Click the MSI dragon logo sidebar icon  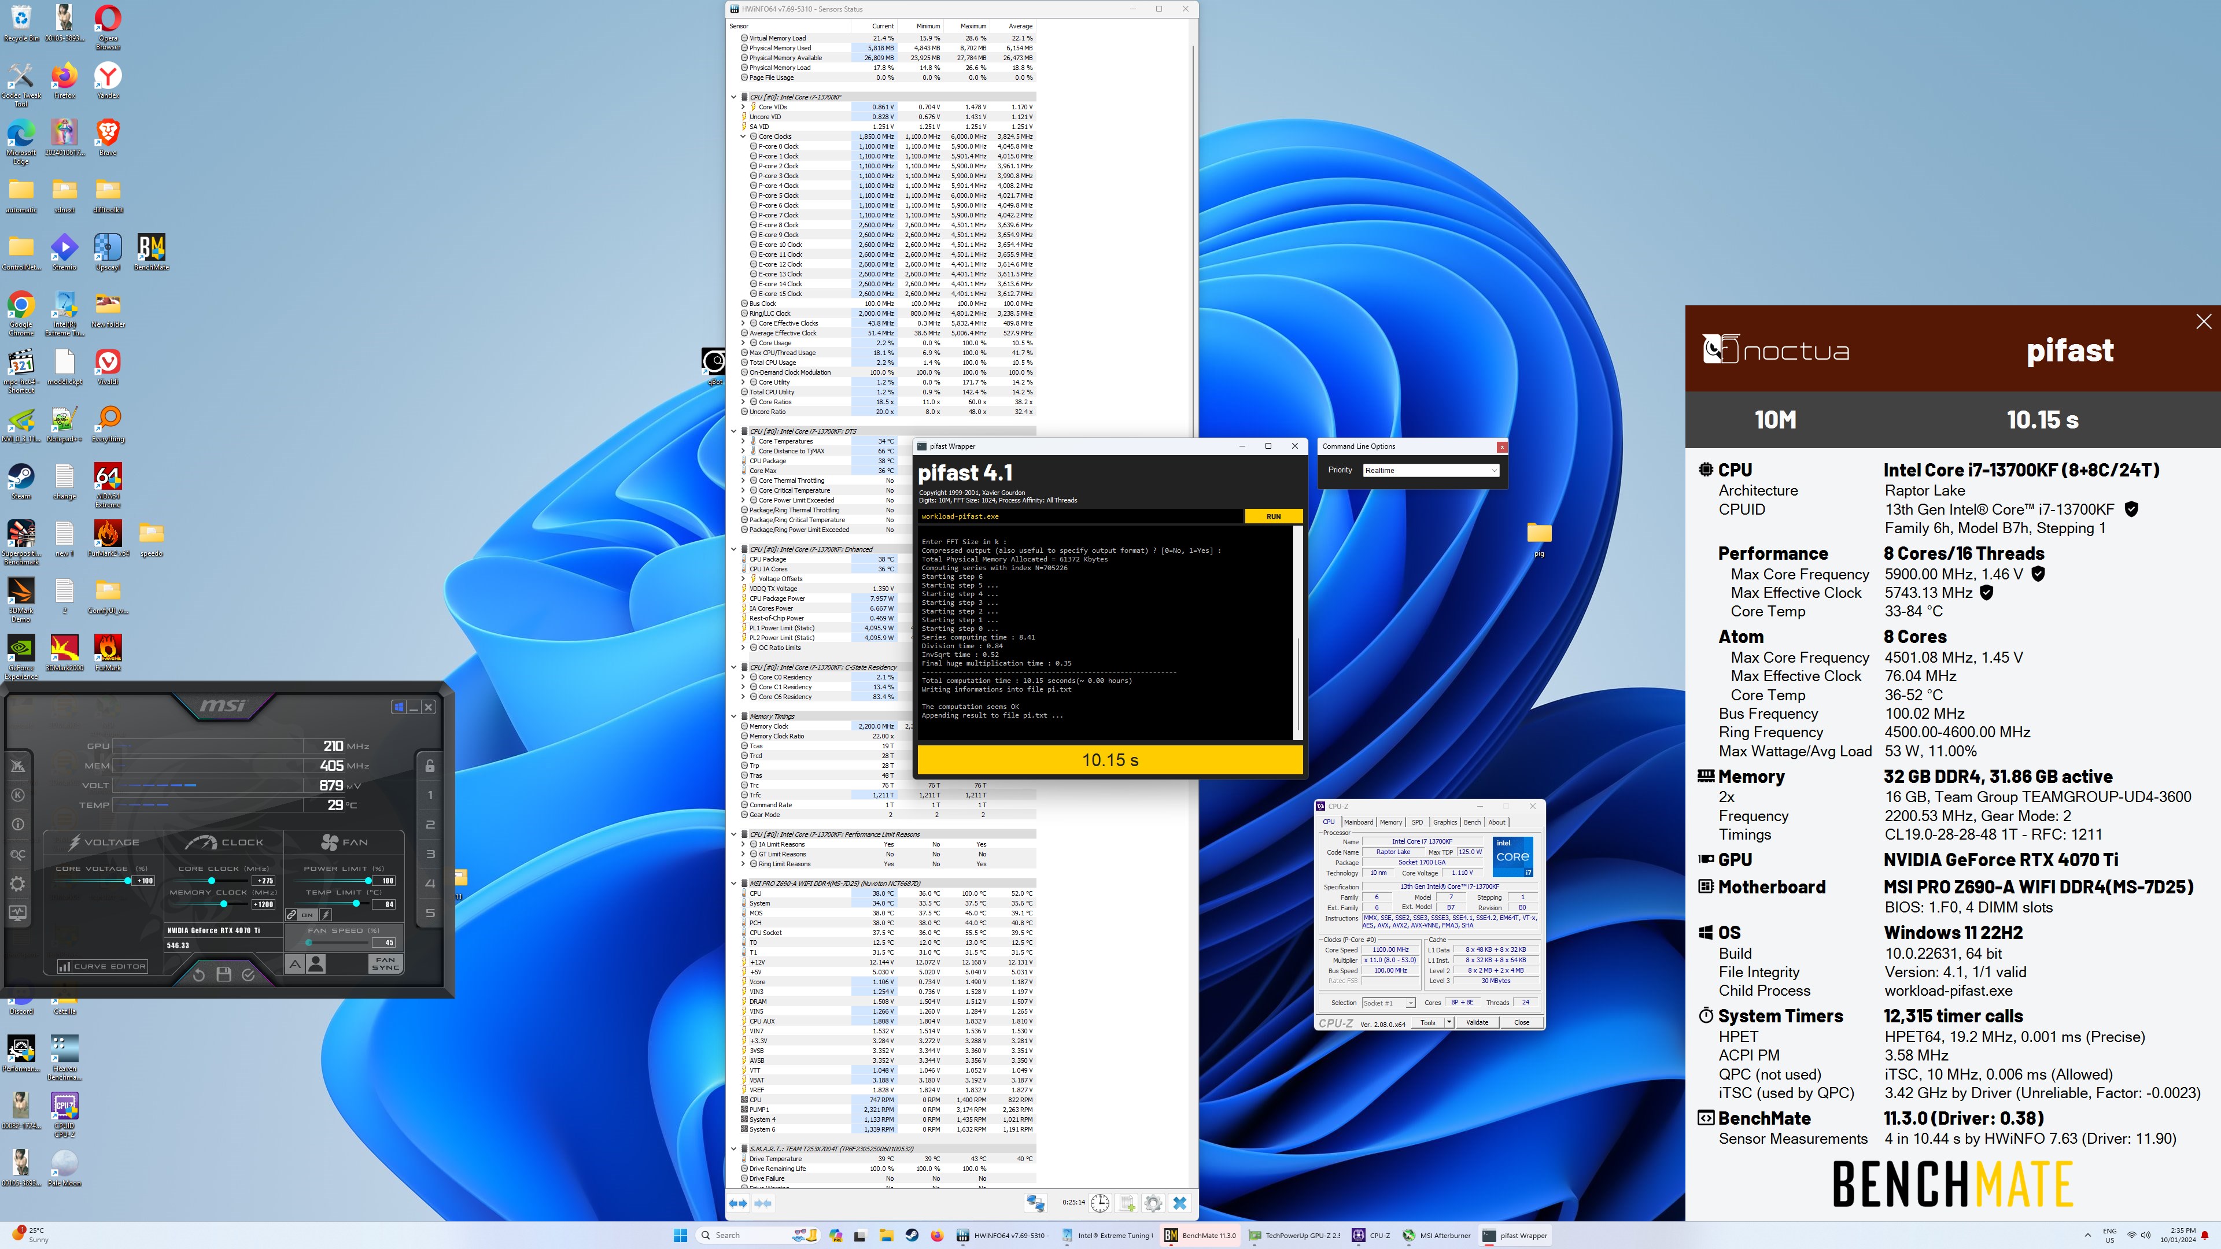[17, 766]
